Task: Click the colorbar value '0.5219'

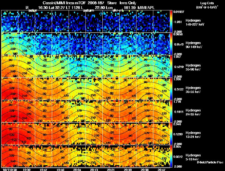Action: click(x=179, y=67)
